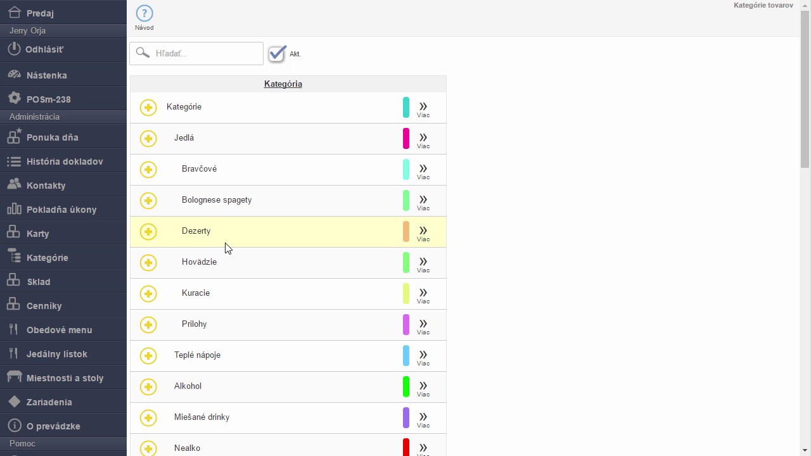
Task: Click plus icon next to Prílohy
Action: click(148, 325)
